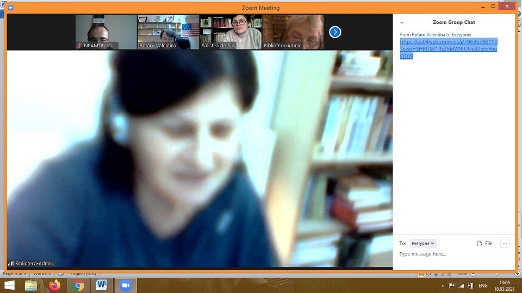
Task: Select the Biblioteca-Admin thumbnail in top strip
Action: pyautogui.click(x=293, y=32)
